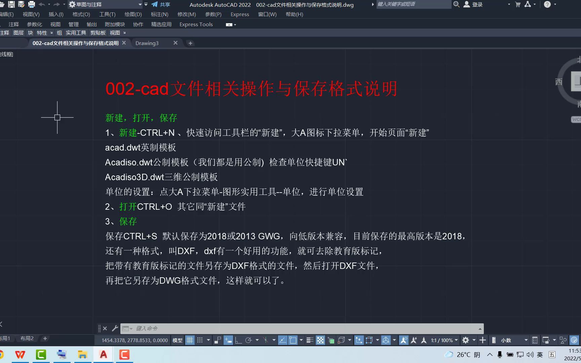Image resolution: width=581 pixels, height=363 pixels.
Task: Toggle Transparency checkerboard icon
Action: click(320, 340)
